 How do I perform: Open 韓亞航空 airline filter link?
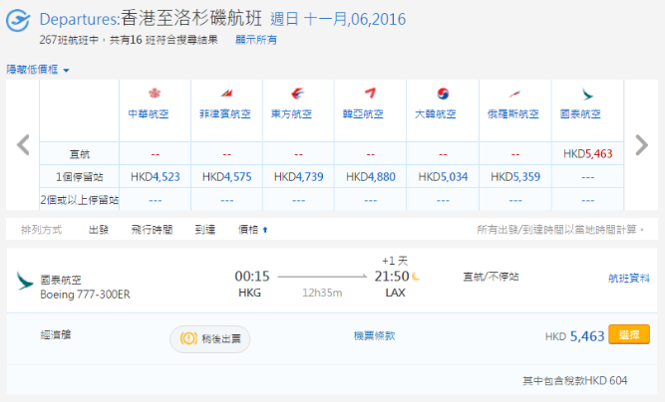coord(364,113)
